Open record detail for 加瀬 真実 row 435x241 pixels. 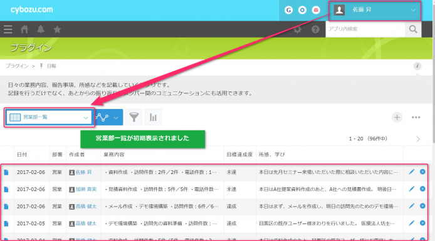pos(6,190)
